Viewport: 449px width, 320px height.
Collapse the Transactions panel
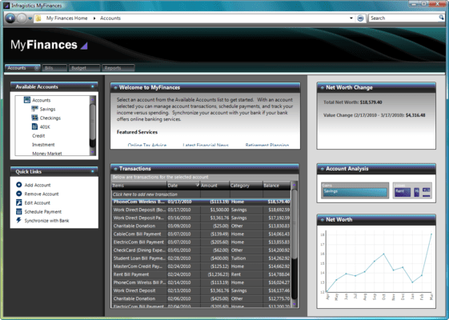(115, 169)
